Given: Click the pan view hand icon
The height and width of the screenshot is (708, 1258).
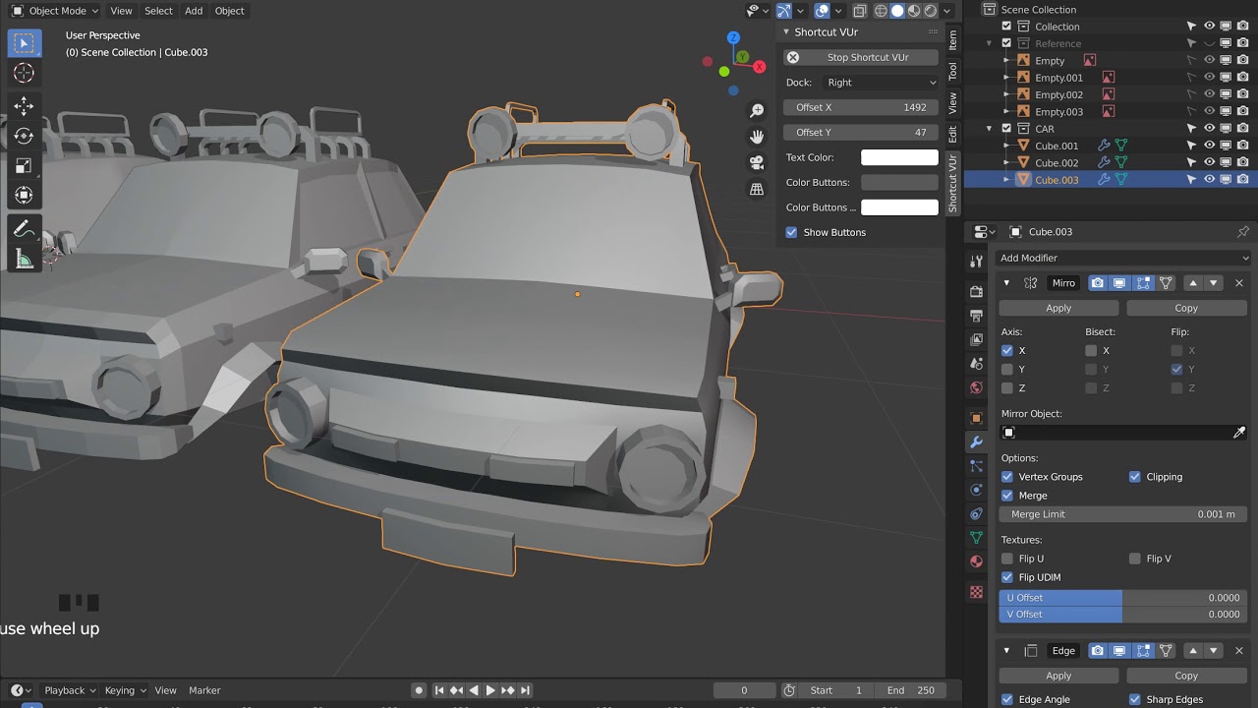Looking at the screenshot, I should pyautogui.click(x=757, y=137).
